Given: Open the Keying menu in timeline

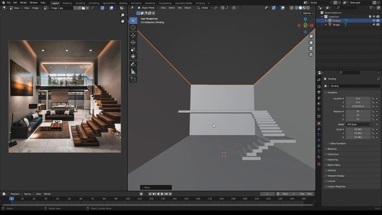Looking at the screenshot, I should pos(29,194).
